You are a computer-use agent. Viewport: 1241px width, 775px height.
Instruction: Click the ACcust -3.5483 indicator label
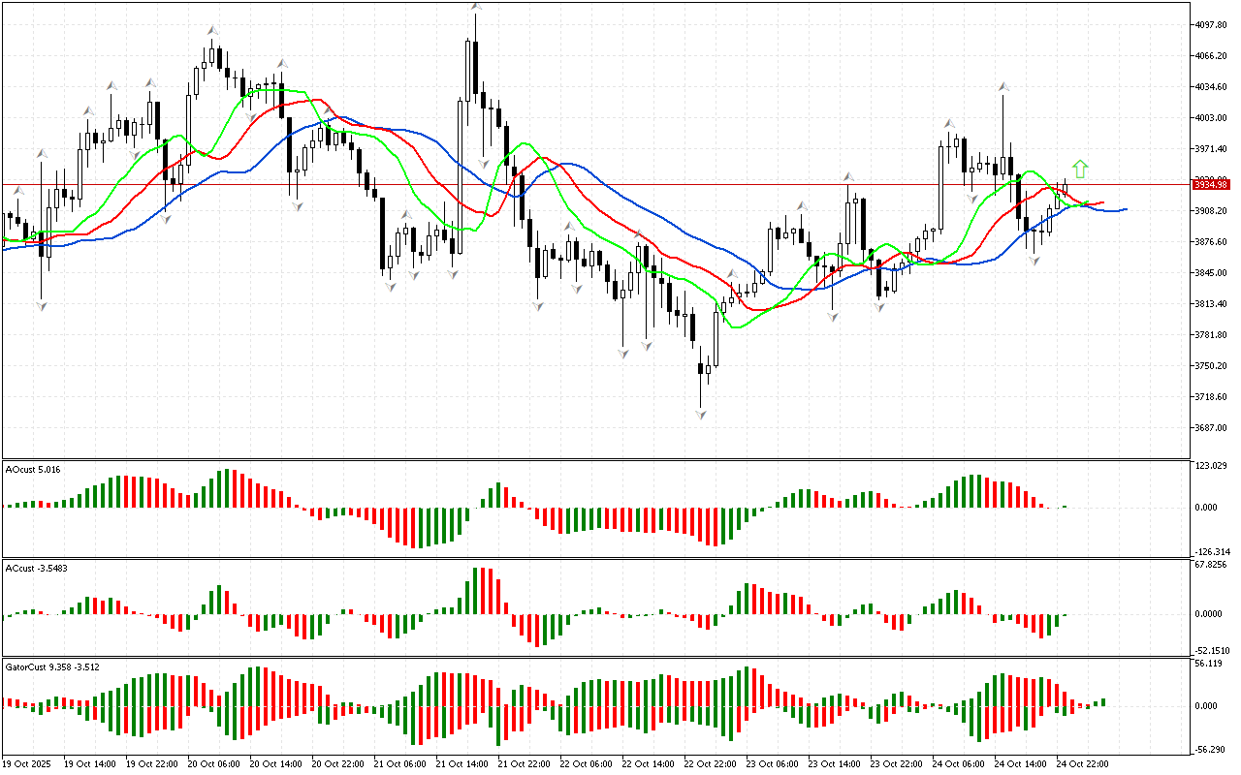pyautogui.click(x=36, y=568)
